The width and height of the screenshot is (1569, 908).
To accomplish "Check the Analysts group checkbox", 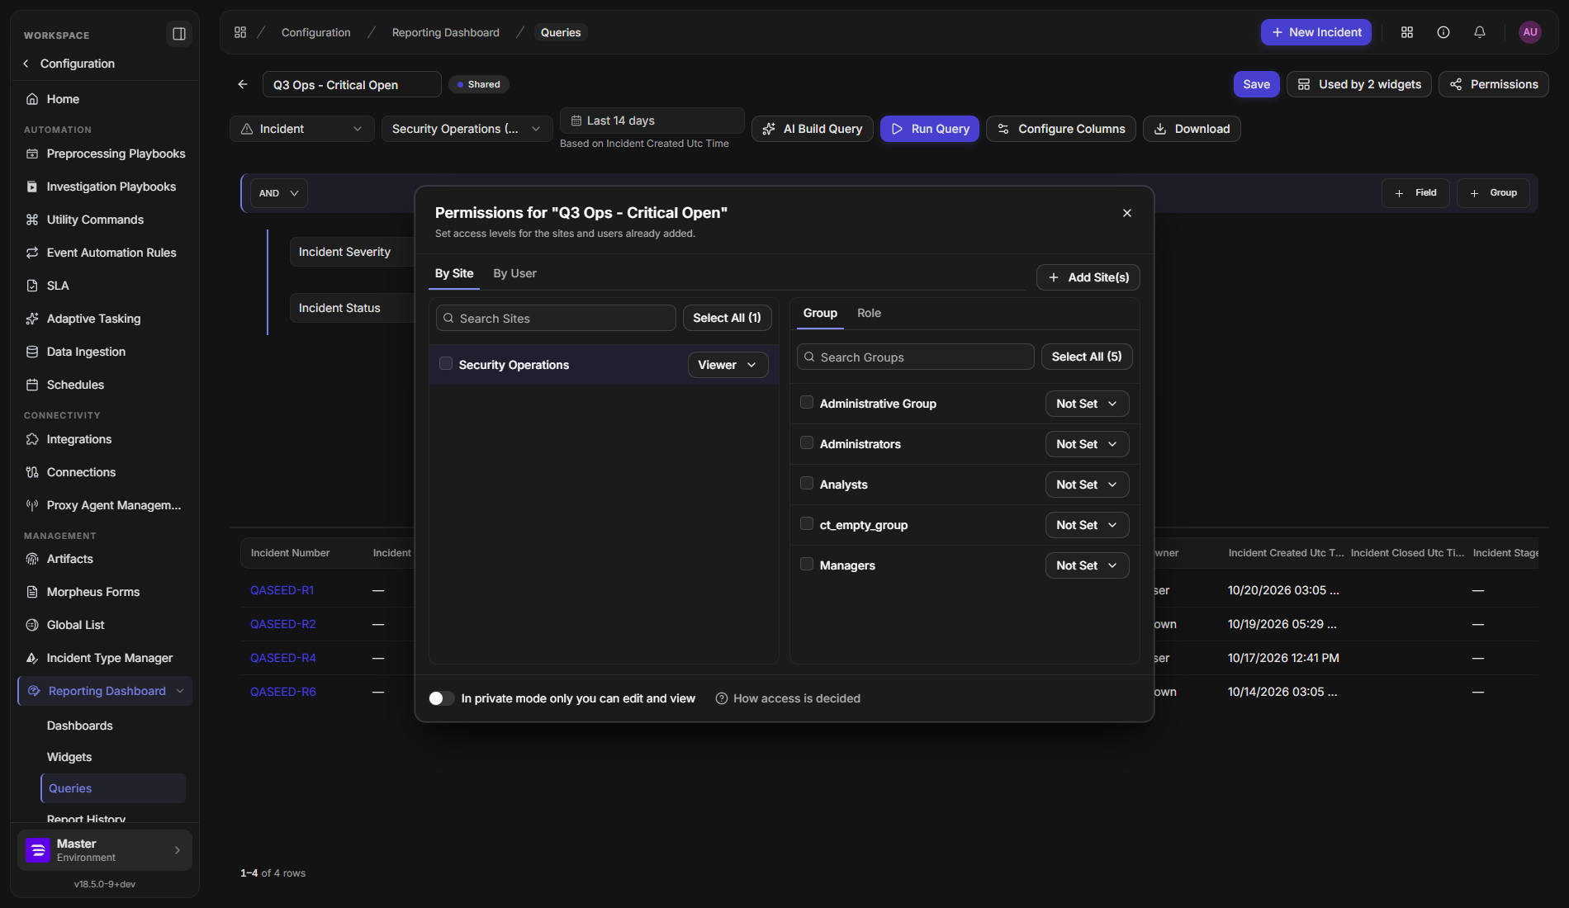I will (807, 483).
